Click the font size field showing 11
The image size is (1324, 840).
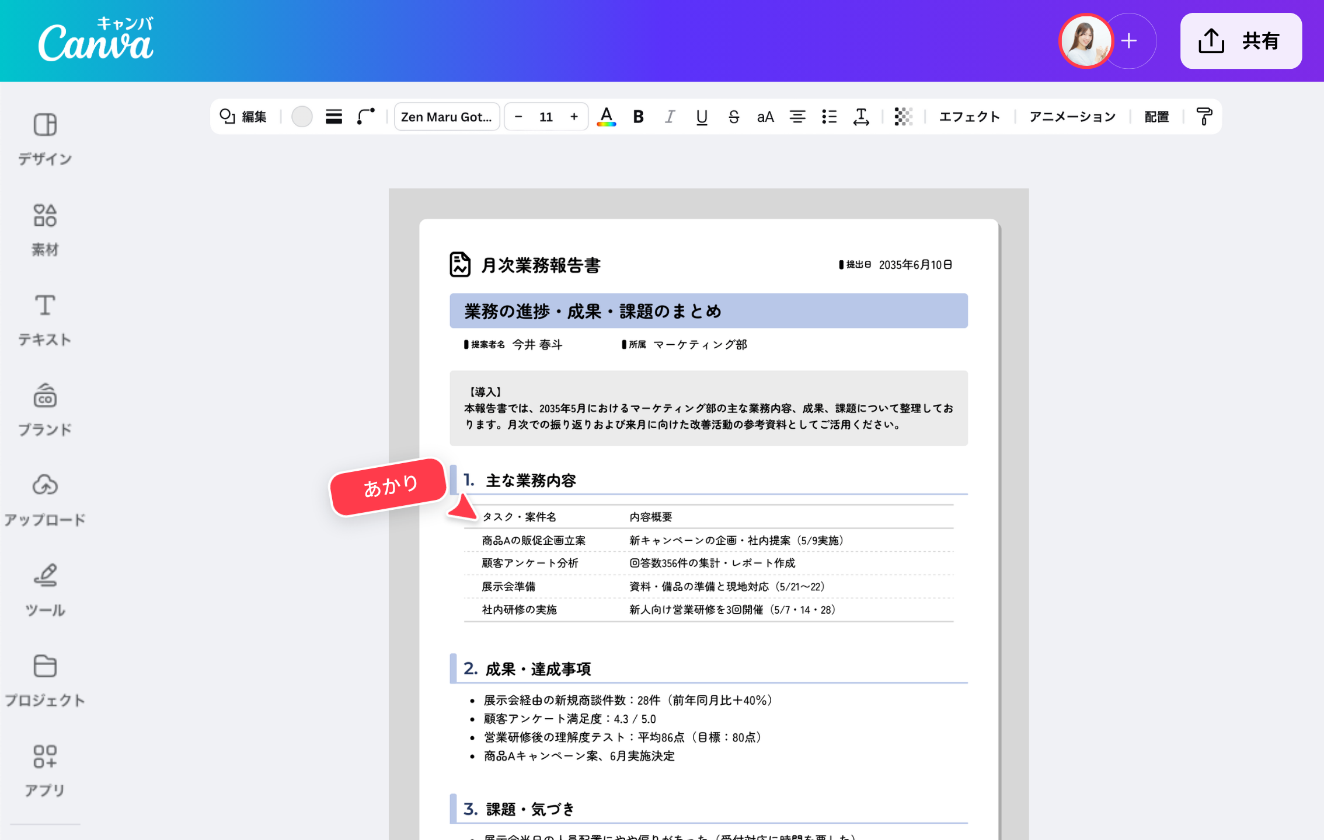coord(546,117)
